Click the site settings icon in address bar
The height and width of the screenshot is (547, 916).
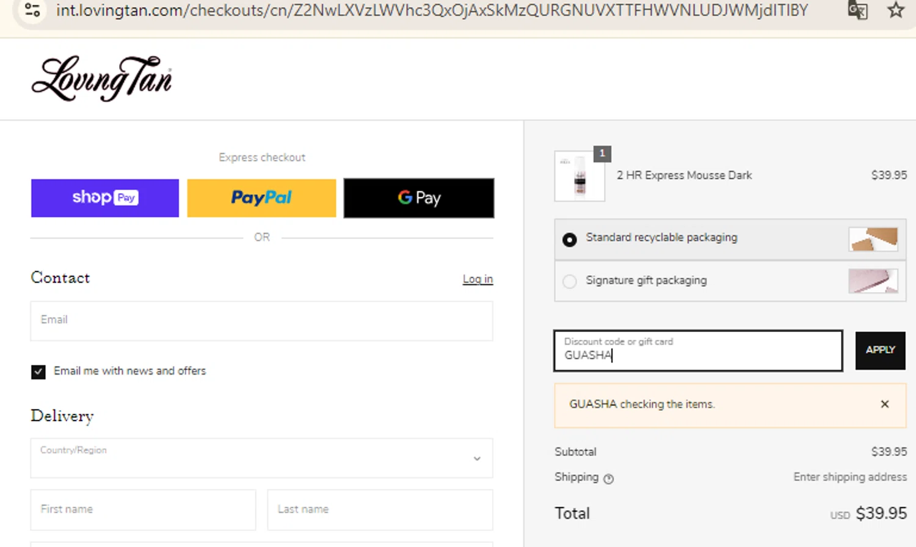[x=32, y=10]
